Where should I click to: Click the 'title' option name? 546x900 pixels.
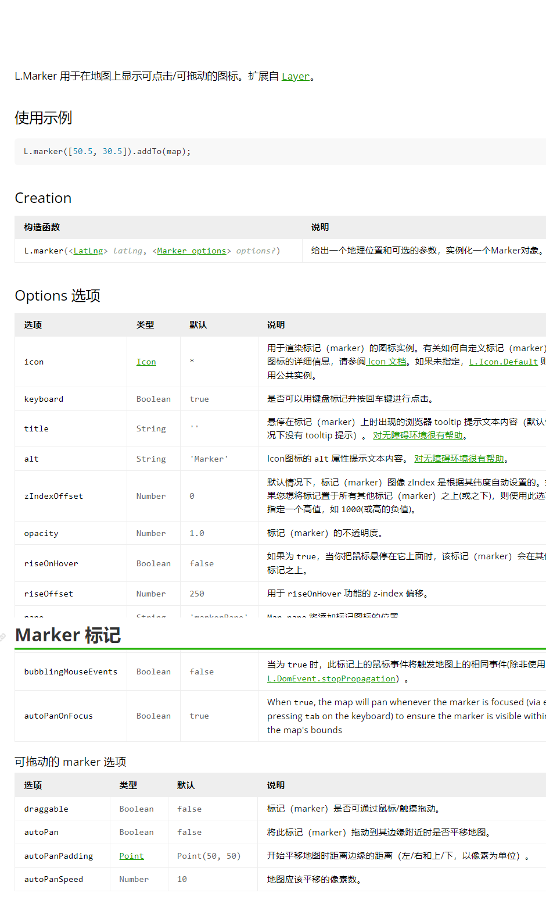pos(36,428)
